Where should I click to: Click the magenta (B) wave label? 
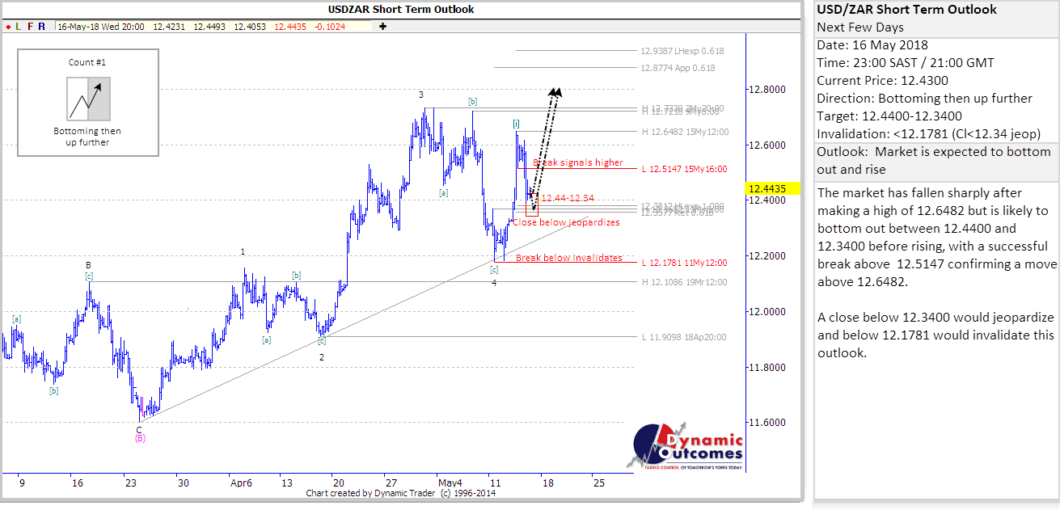140,438
